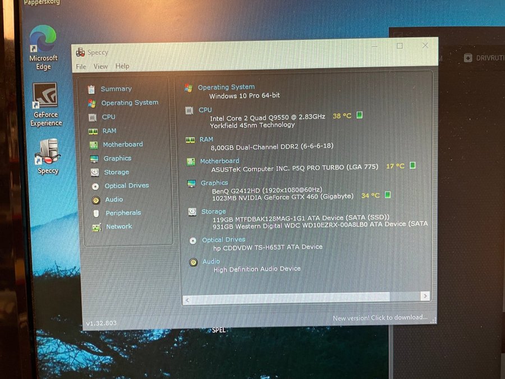Click the Storage heading link in summary
Viewport: 505px width, 379px height.
point(214,212)
